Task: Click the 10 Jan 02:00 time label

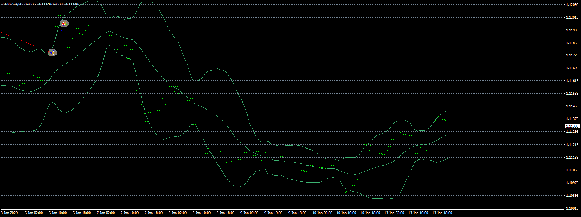Action: [x=323, y=213]
